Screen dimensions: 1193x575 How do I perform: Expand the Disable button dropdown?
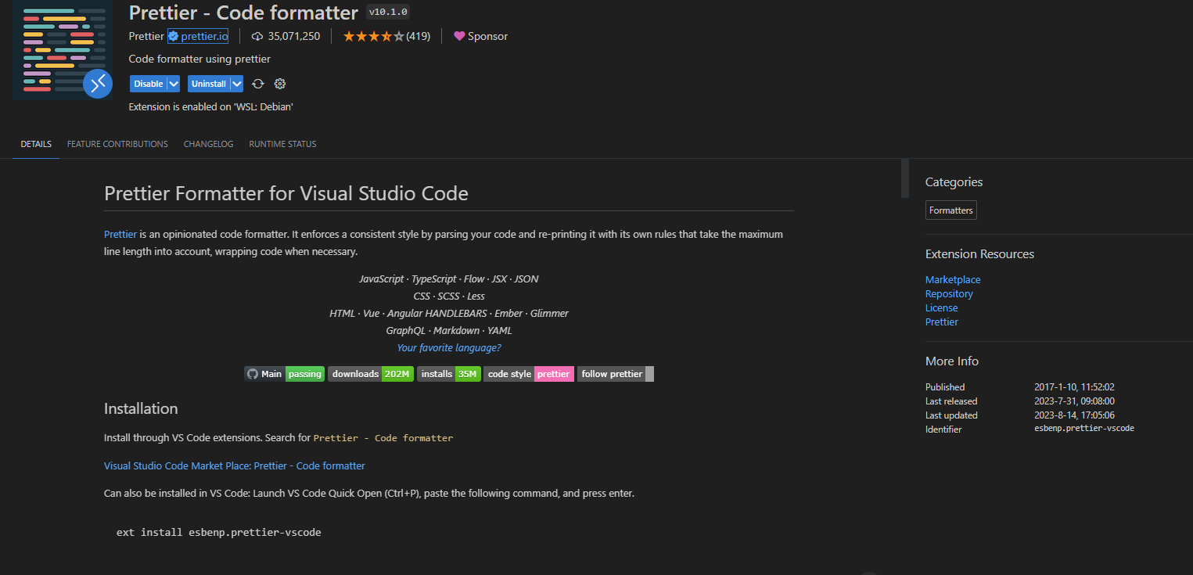pos(173,83)
